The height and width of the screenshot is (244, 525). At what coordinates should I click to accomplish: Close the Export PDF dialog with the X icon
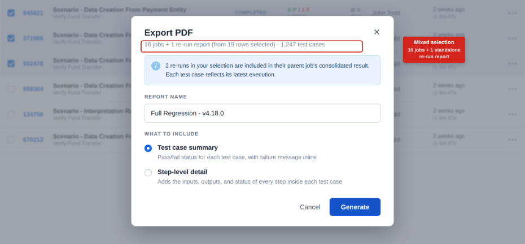coord(377,32)
